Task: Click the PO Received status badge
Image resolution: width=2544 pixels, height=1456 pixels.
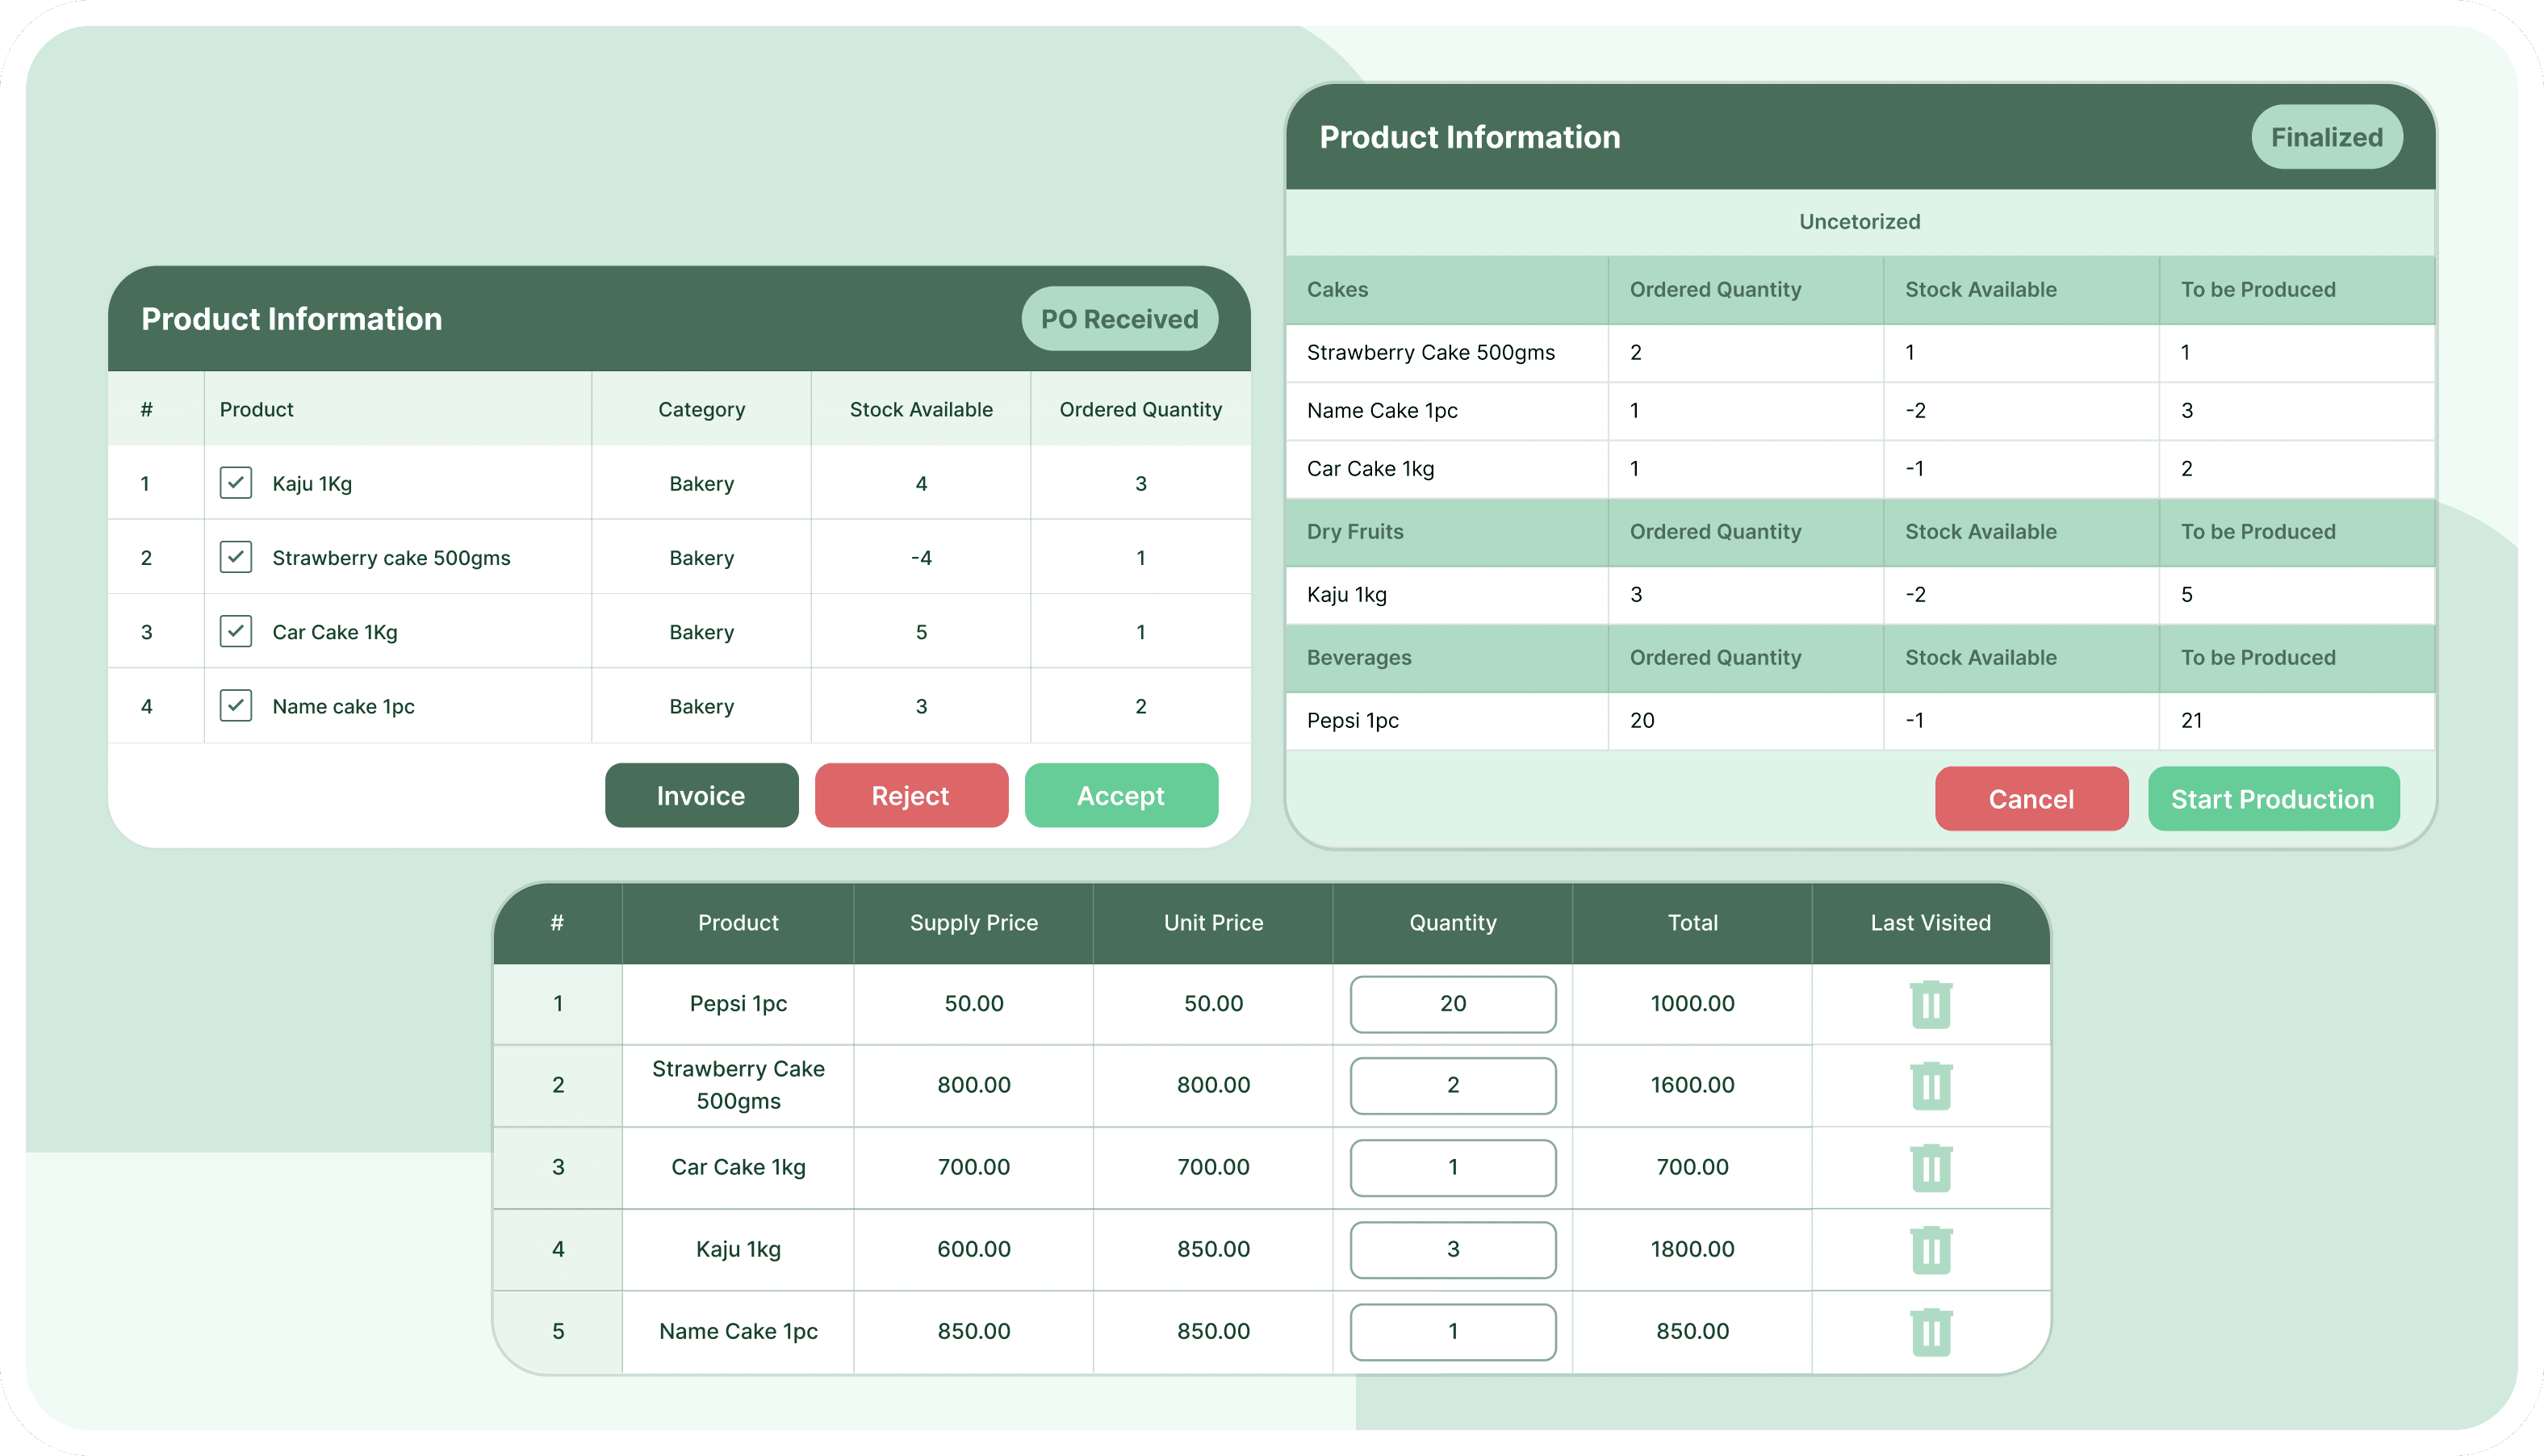Action: pyautogui.click(x=1119, y=318)
